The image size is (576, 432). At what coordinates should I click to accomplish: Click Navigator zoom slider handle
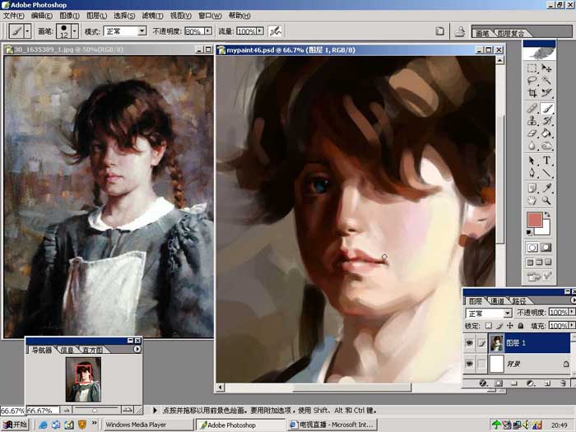[x=95, y=410]
